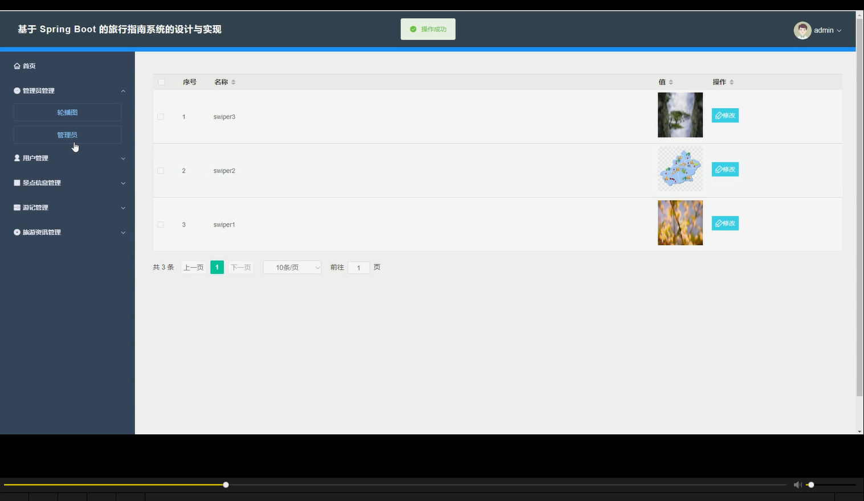Click the 序号 column header
Image resolution: width=864 pixels, height=501 pixels.
coord(190,82)
